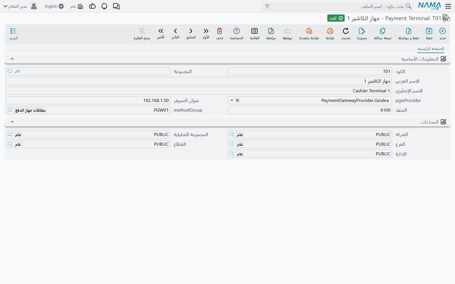The image size is (455, 284).
Task: Clear the pgwProvider selected value
Action: pyautogui.click(x=237, y=100)
